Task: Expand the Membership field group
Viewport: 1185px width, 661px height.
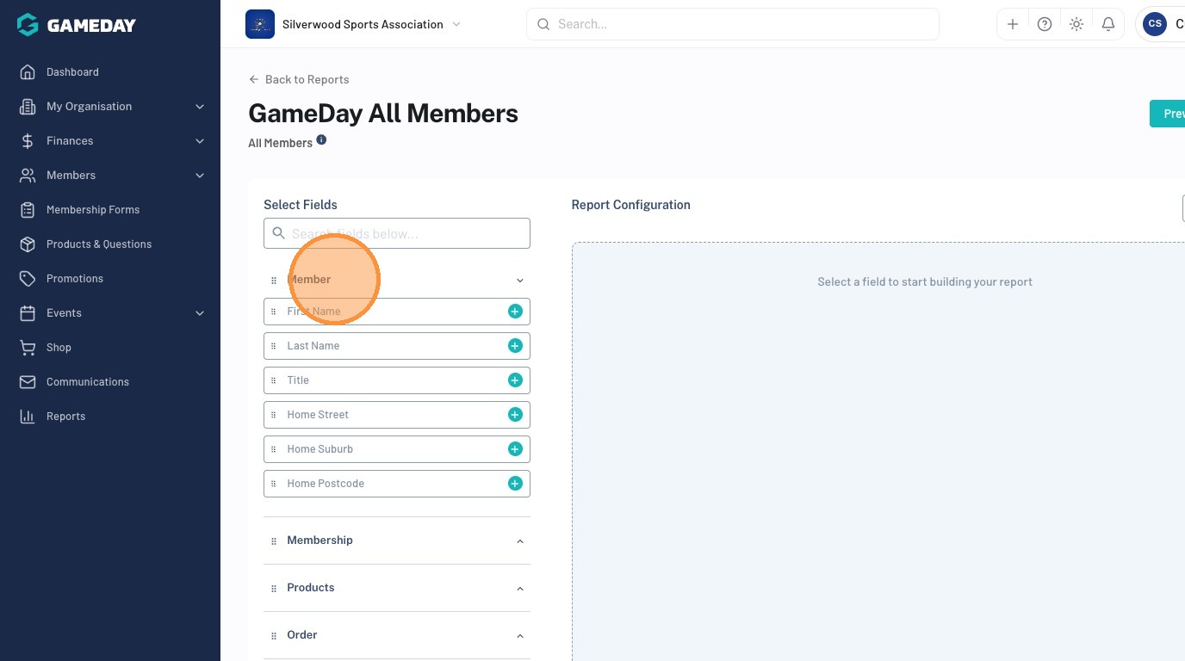Action: [x=520, y=541]
